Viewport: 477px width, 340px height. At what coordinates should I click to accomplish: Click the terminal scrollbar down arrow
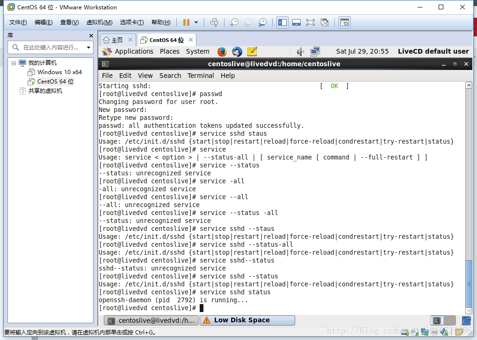point(469,311)
